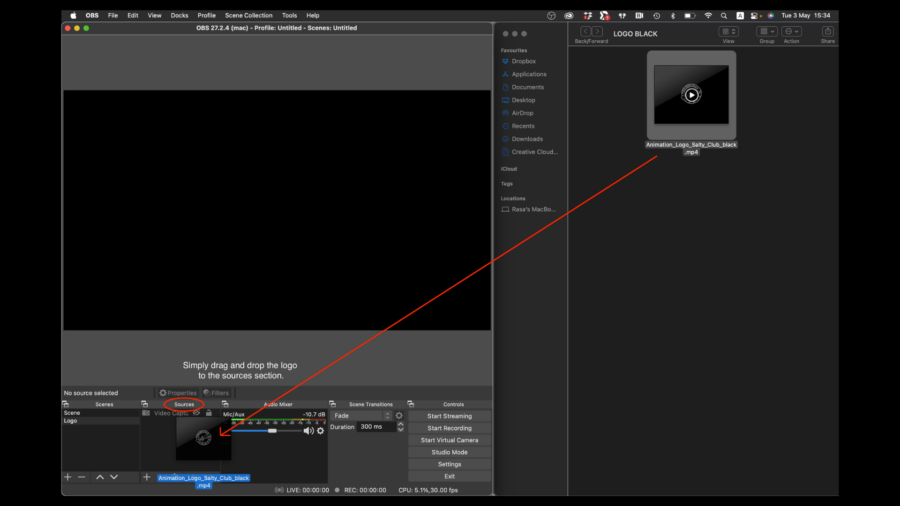Viewport: 900px width, 506px height.
Task: Add a new scene with the plus icon
Action: coord(67,477)
